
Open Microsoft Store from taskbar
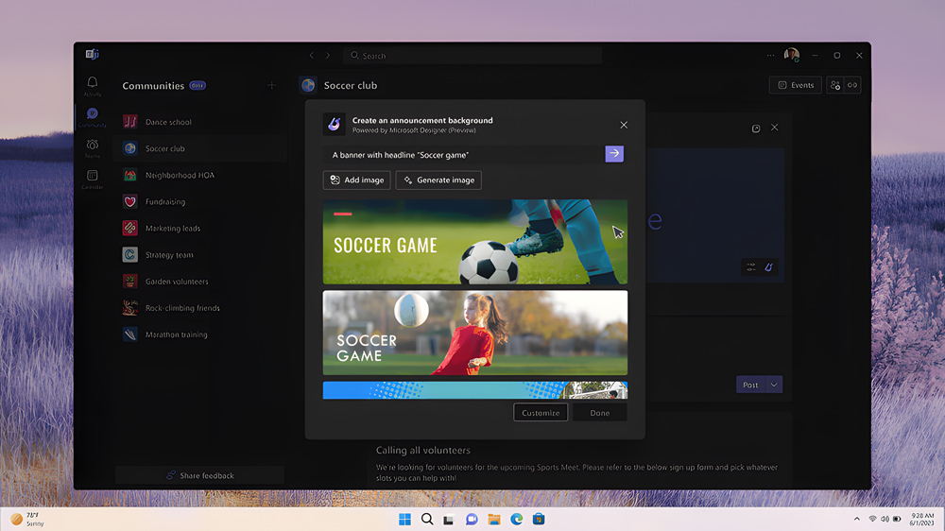click(539, 519)
